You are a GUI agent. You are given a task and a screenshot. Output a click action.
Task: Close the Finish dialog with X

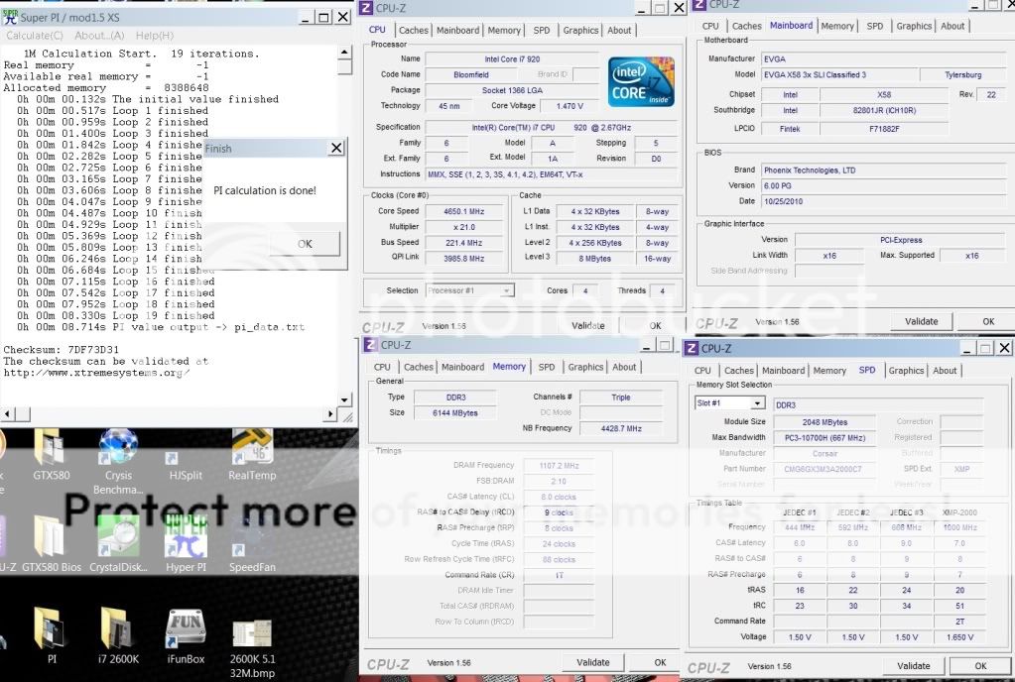point(336,148)
